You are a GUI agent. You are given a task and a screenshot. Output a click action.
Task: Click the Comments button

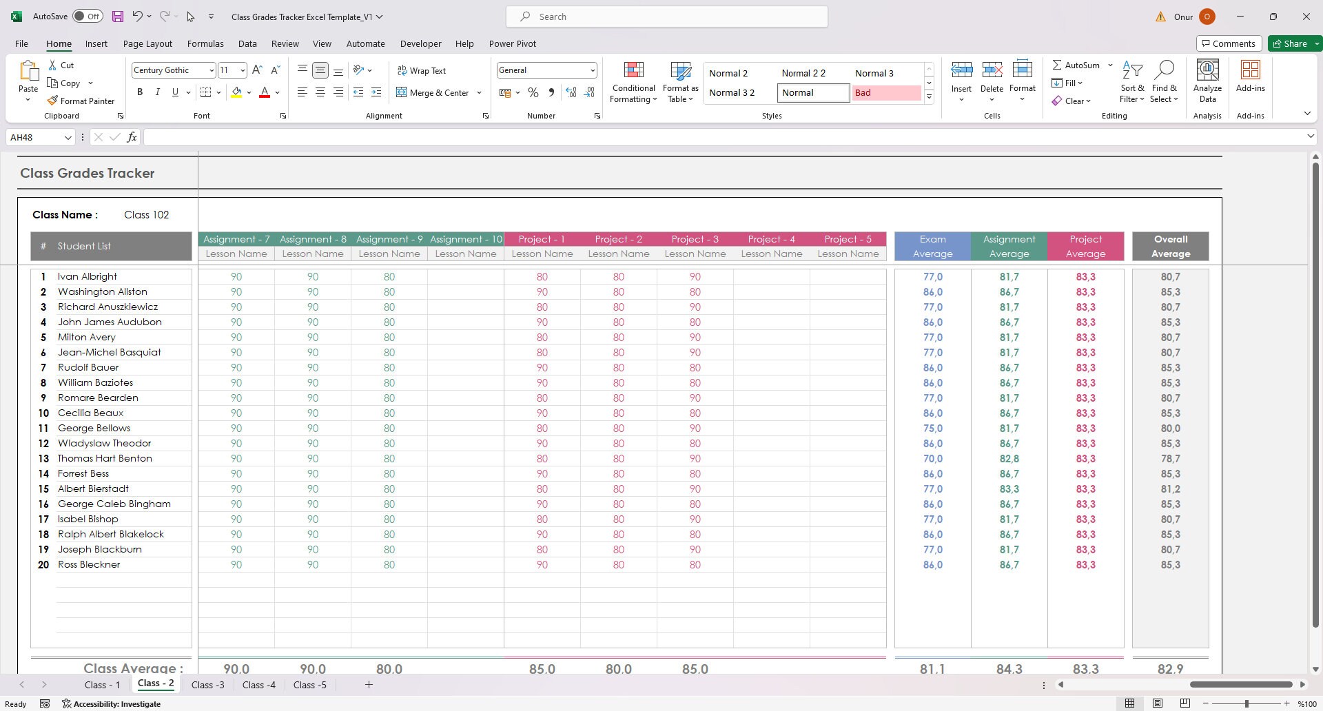(1229, 43)
